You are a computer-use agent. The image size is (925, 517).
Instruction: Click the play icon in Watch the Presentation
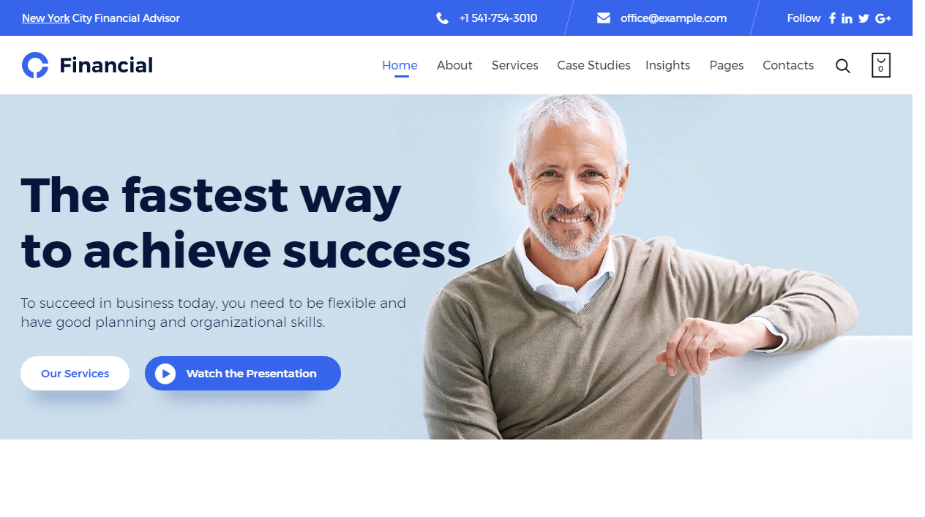click(165, 374)
